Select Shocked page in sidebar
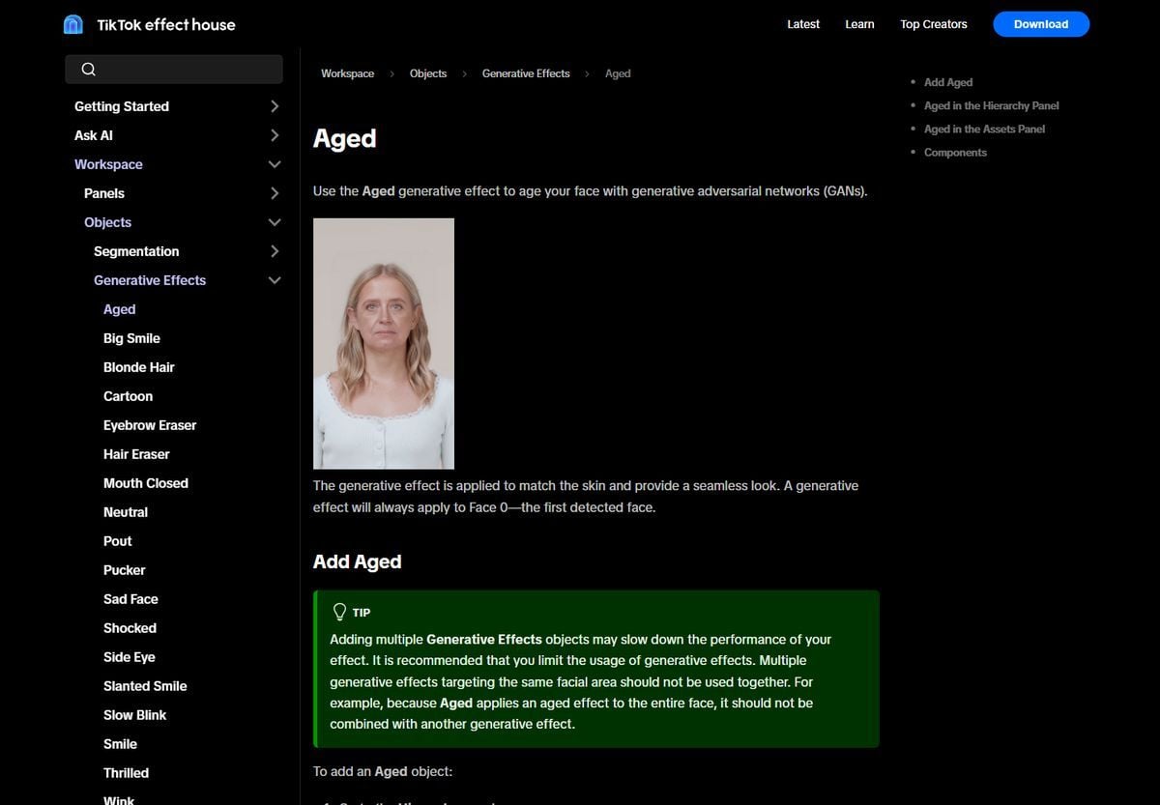 (x=130, y=628)
